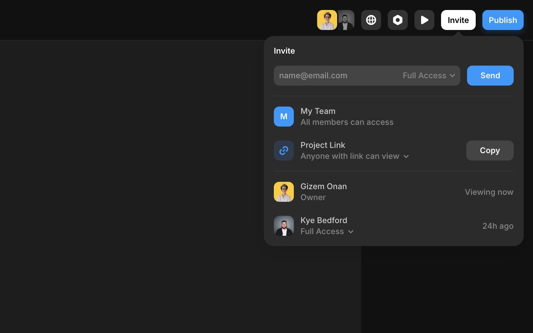Click the 'Viewing now' status text
Viewport: 533px width, 333px height.
489,192
